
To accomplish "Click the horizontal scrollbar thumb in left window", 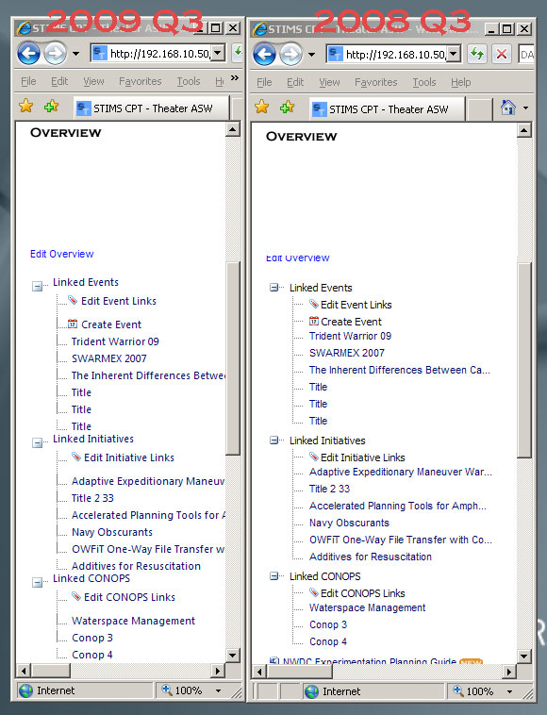I will (51, 671).
